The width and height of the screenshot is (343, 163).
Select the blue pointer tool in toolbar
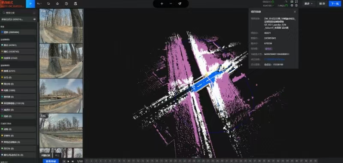[30, 4]
